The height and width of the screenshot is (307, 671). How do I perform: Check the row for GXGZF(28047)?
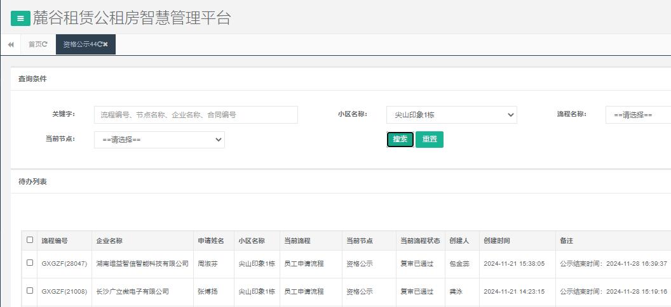(30, 263)
